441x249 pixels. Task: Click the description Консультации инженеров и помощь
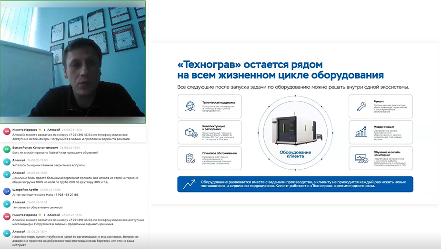coord(218,109)
